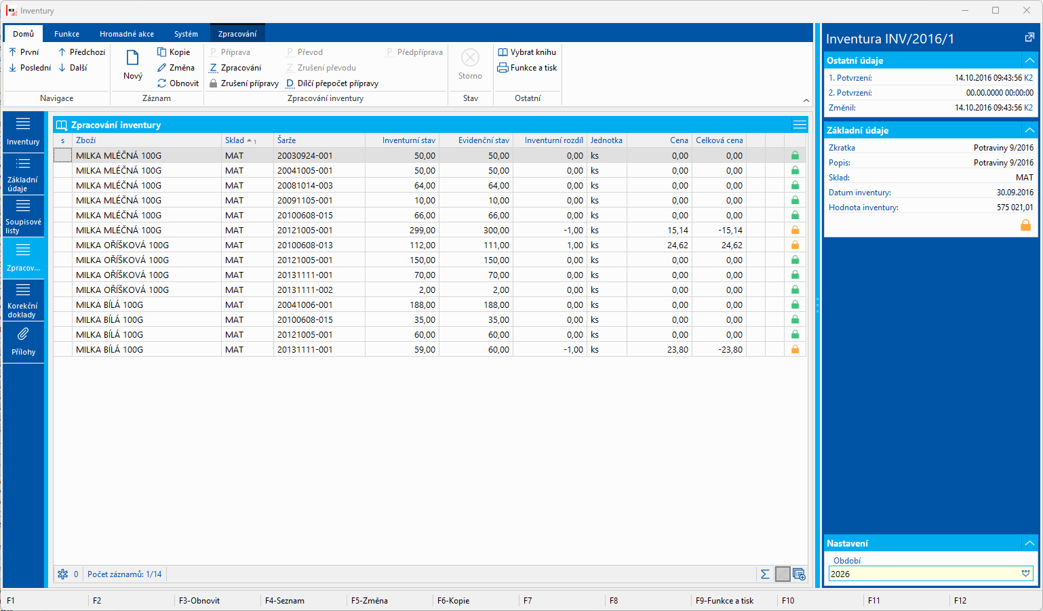Open Soupisové listy sidebar section
The height and width of the screenshot is (611, 1043).
23,216
